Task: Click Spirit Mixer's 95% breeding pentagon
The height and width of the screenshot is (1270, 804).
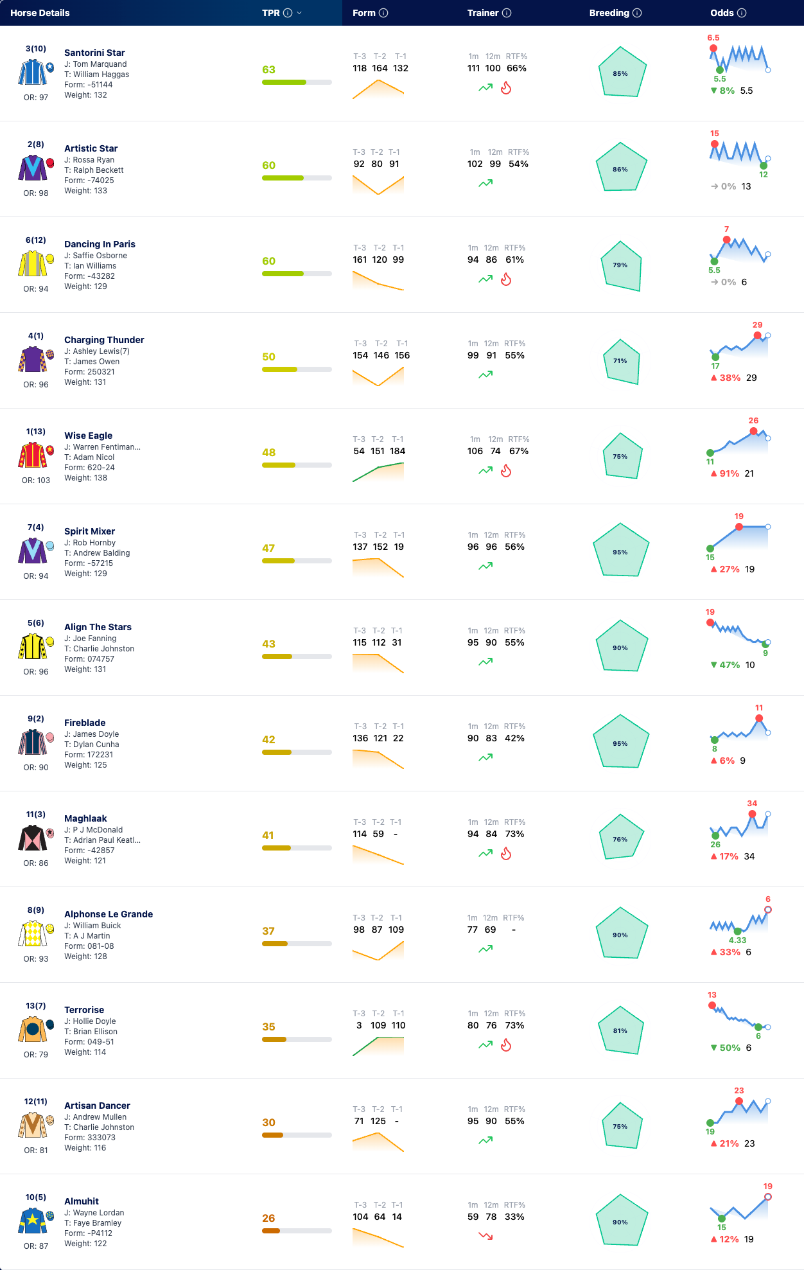Action: [x=620, y=551]
